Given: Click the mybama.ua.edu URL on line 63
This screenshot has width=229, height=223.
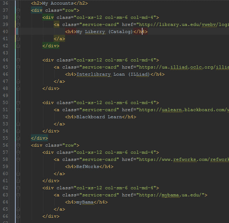Looking at the screenshot, I should click(170, 195).
